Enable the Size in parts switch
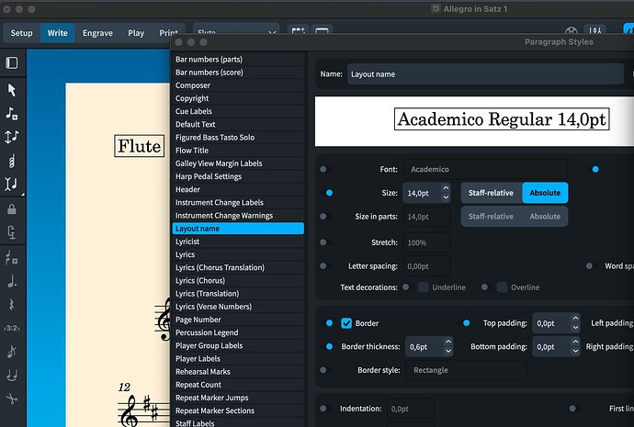Image resolution: width=634 pixels, height=427 pixels. pyautogui.click(x=323, y=217)
